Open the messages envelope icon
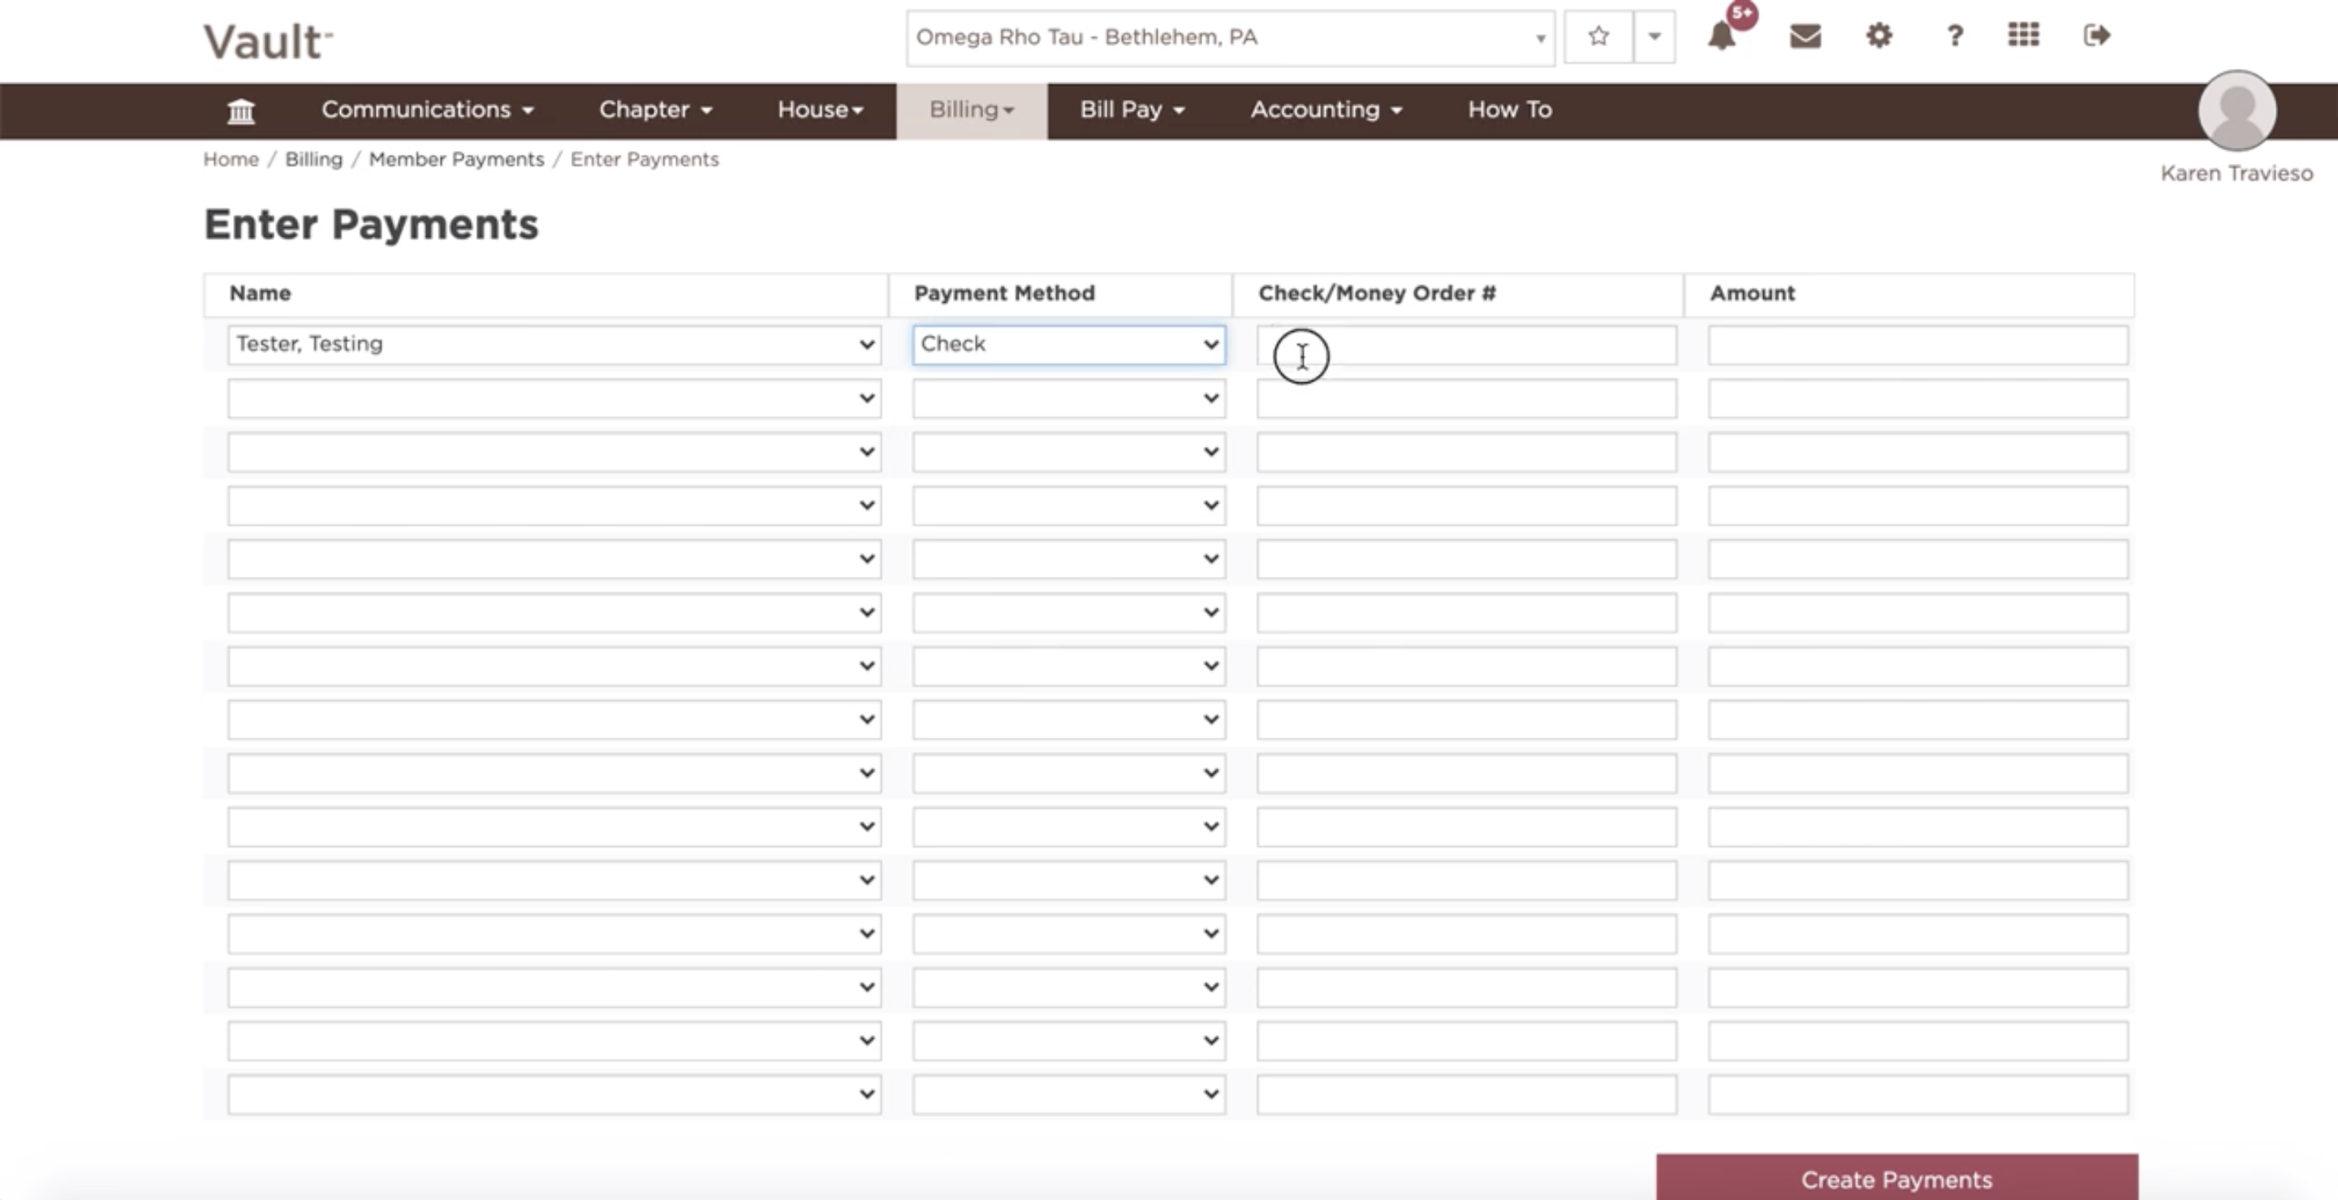This screenshot has width=2338, height=1200. [x=1805, y=37]
